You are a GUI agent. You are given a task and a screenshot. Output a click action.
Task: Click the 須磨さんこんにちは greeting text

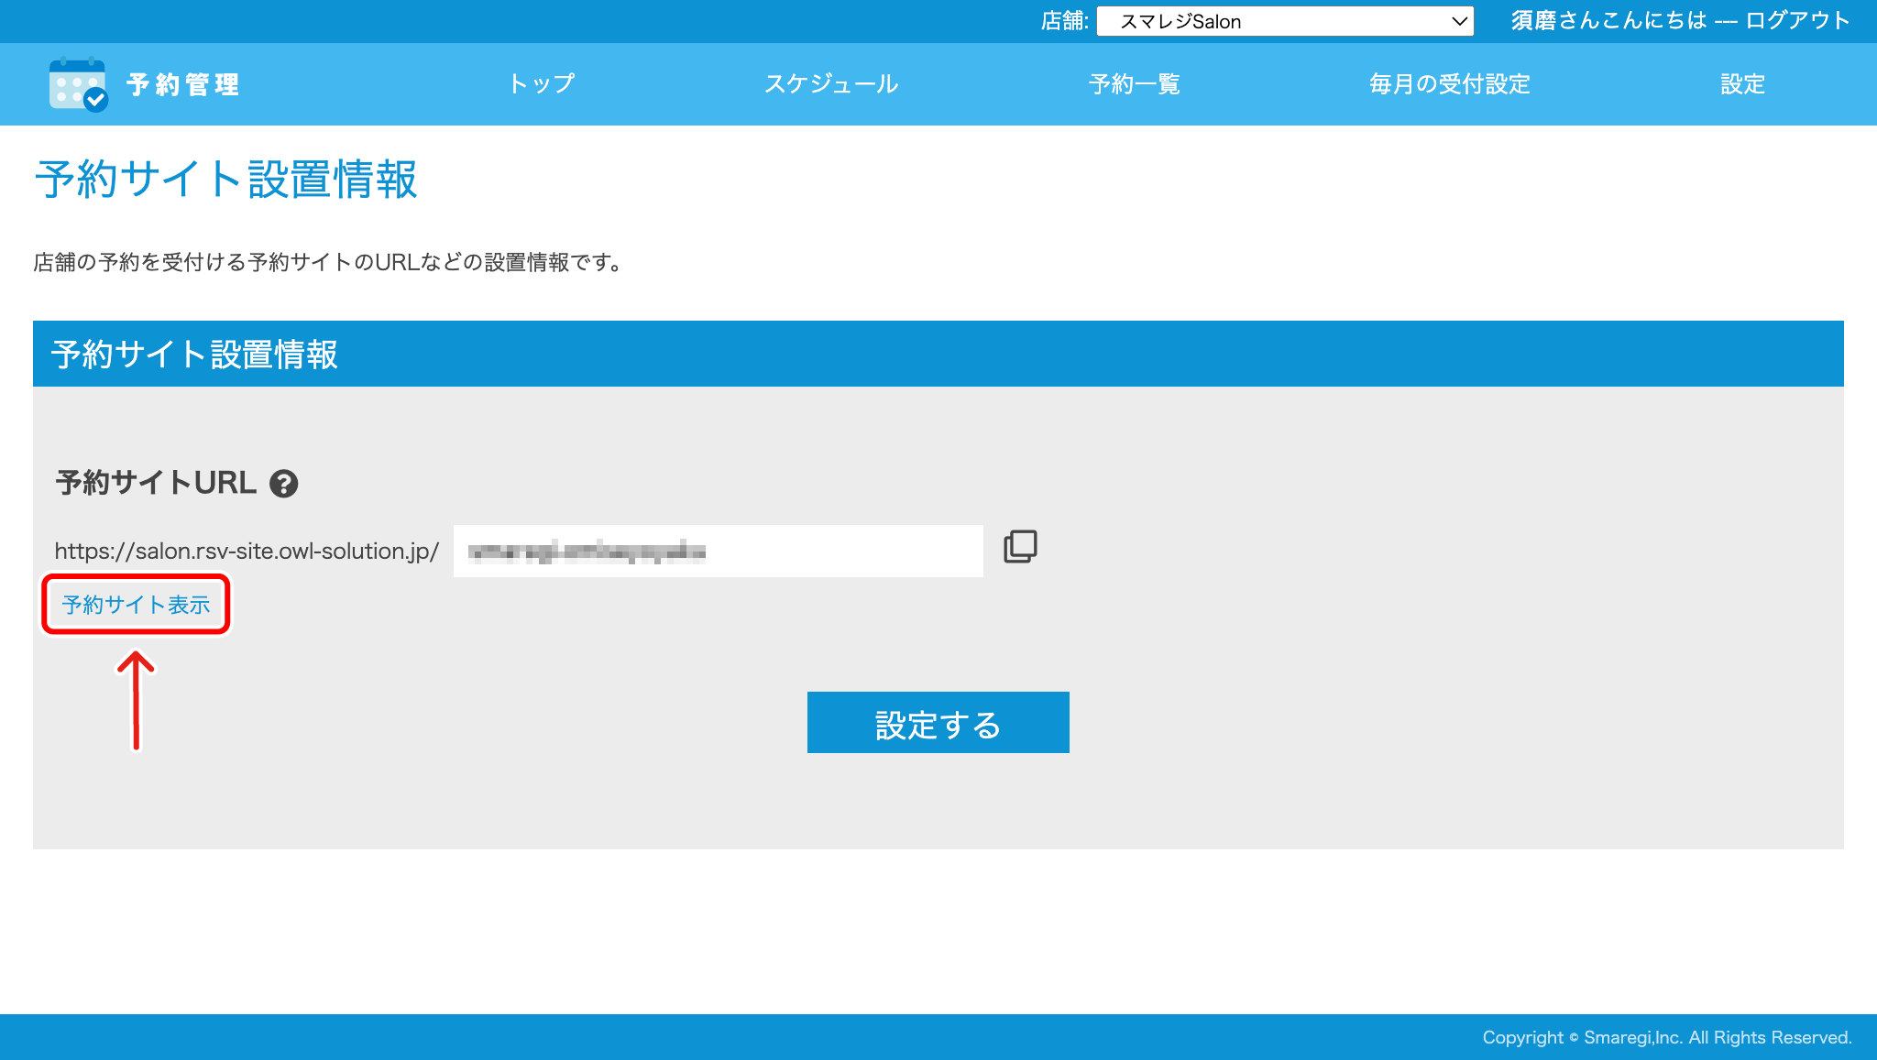pyautogui.click(x=1608, y=18)
